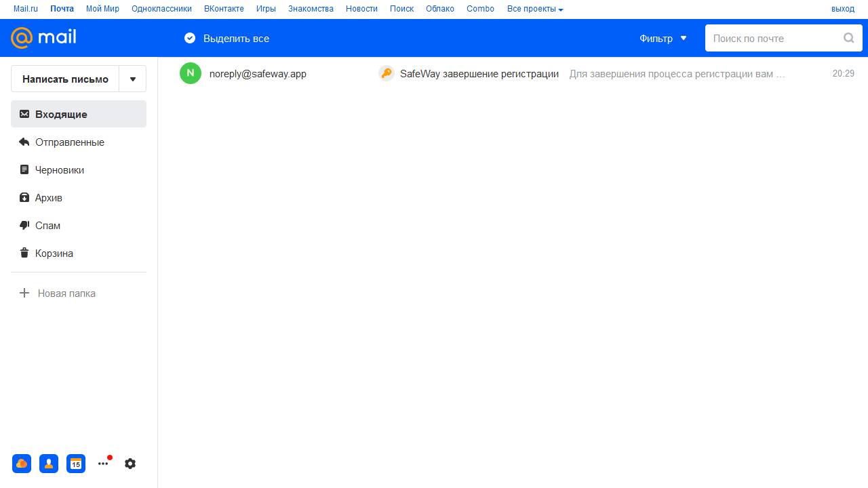The height and width of the screenshot is (488, 868).
Task: Open the Contacts icon in bottom sidebar
Action: 49,464
